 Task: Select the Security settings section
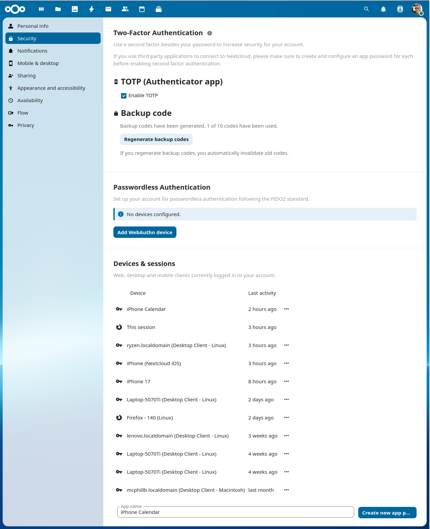tap(53, 38)
